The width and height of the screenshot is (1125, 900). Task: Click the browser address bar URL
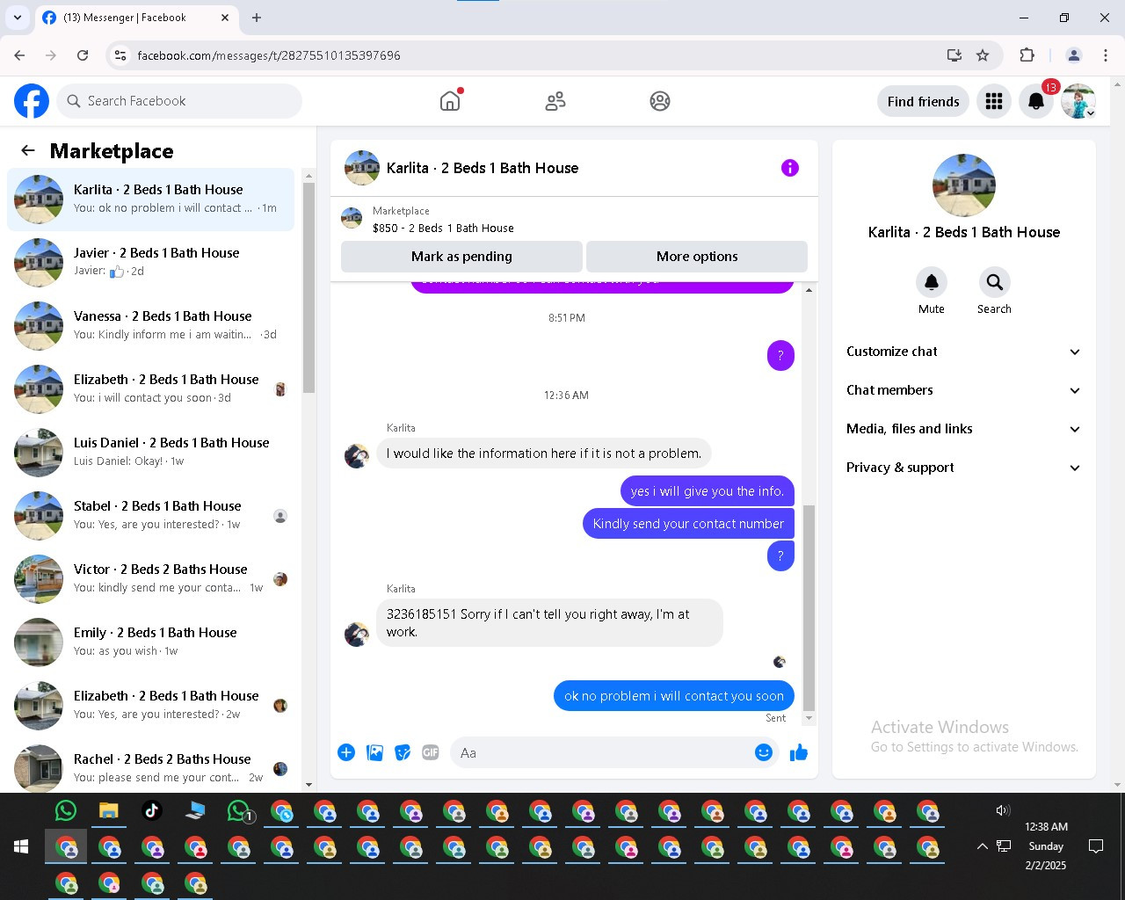point(269,55)
